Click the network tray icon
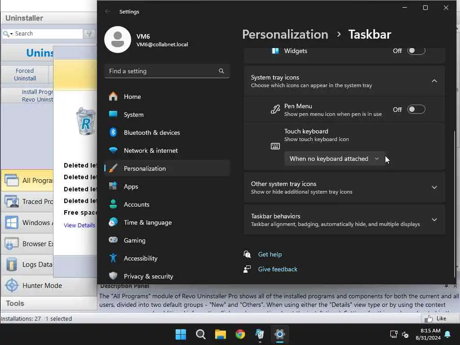Screen dimensions: 460x345 pos(394,334)
